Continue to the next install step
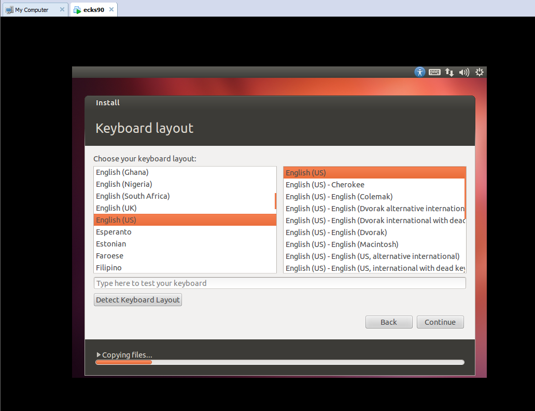Viewport: 535px width, 411px height. coord(440,322)
